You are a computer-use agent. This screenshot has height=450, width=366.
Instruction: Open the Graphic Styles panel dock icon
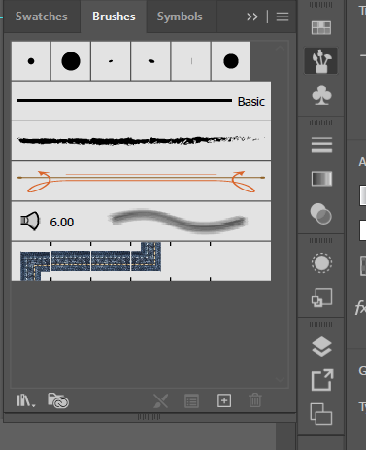pos(321,297)
